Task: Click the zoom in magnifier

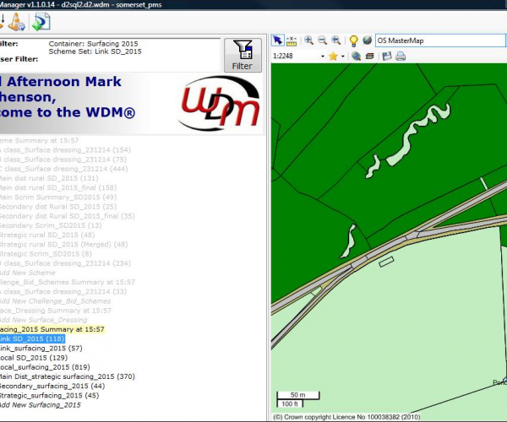Action: pos(309,41)
